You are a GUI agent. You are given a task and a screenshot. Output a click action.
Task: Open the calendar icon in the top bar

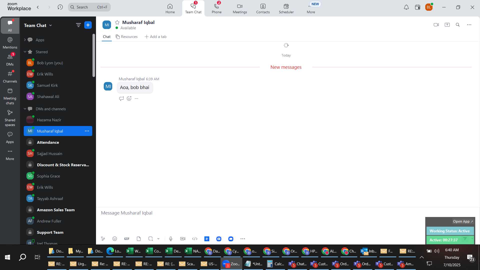point(417,7)
